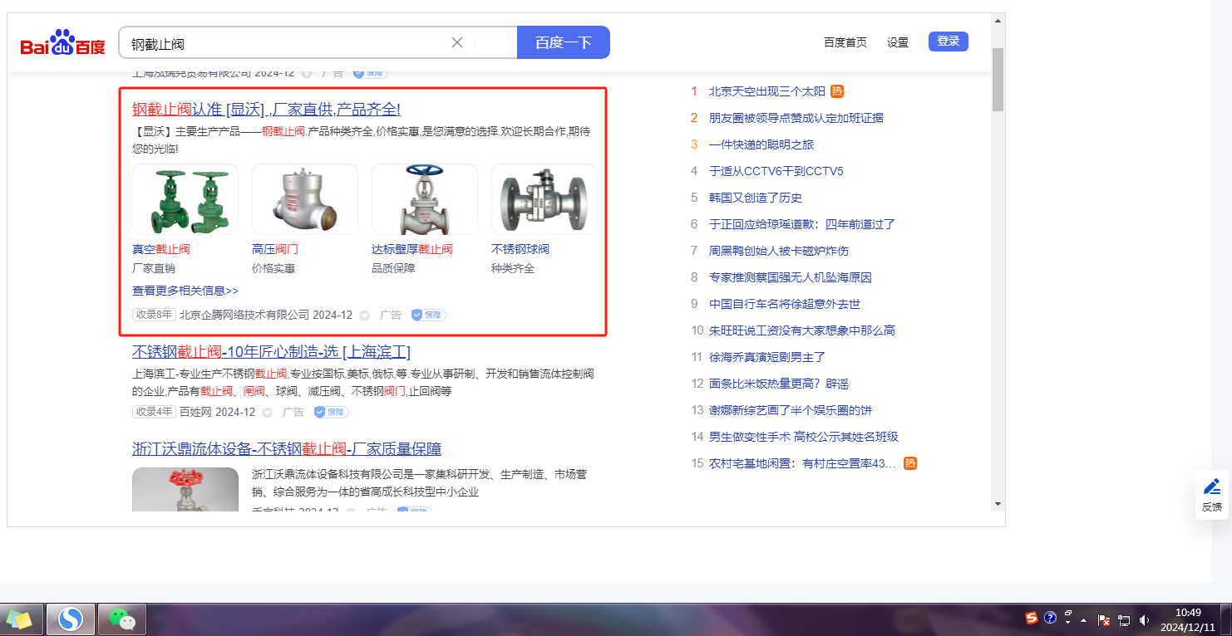Expand the dropdown next to 北京企腾网络技术有限公司 2024-12

364,316
